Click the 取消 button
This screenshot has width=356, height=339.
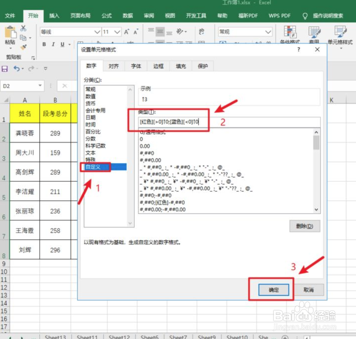[x=309, y=290]
